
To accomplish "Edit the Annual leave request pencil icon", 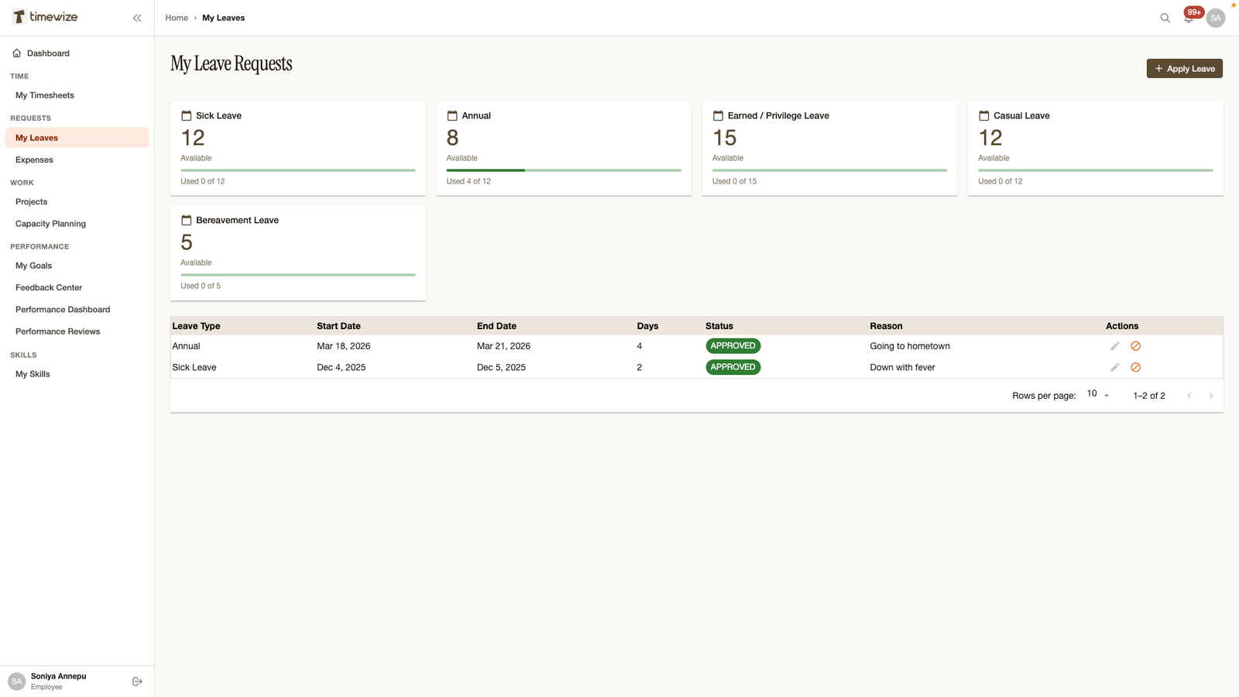I will pyautogui.click(x=1114, y=346).
